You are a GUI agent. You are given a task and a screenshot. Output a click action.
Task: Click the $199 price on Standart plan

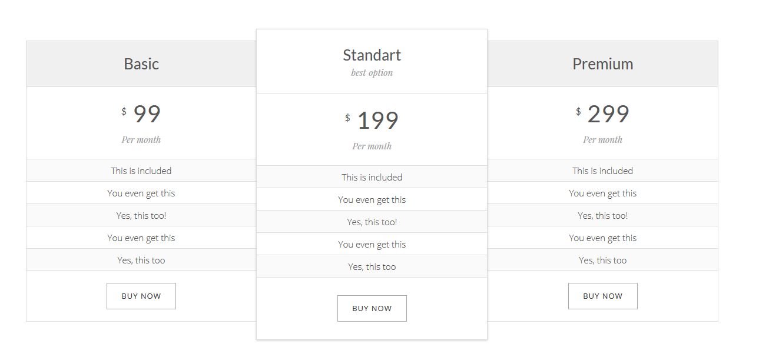point(373,120)
